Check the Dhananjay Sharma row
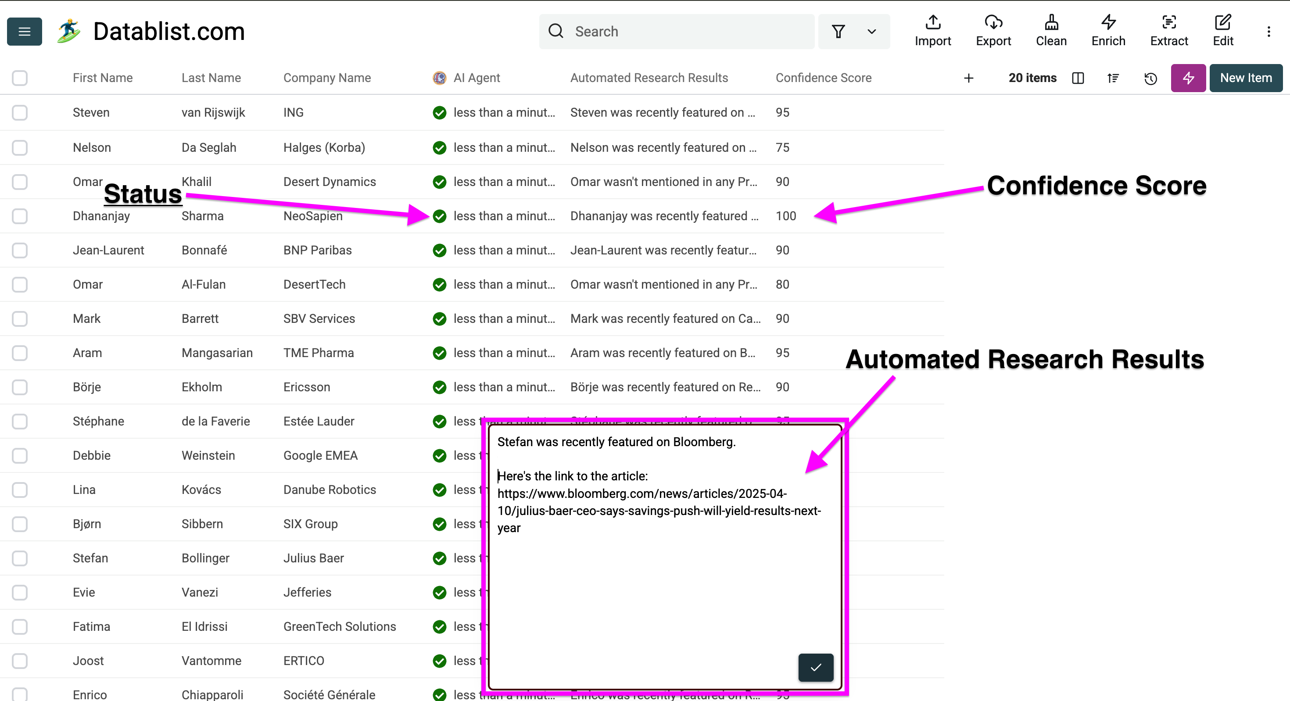This screenshot has width=1290, height=701. pos(20,216)
